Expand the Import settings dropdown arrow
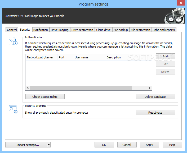Screen dimensions: 187x153 pyautogui.click(x=49, y=145)
